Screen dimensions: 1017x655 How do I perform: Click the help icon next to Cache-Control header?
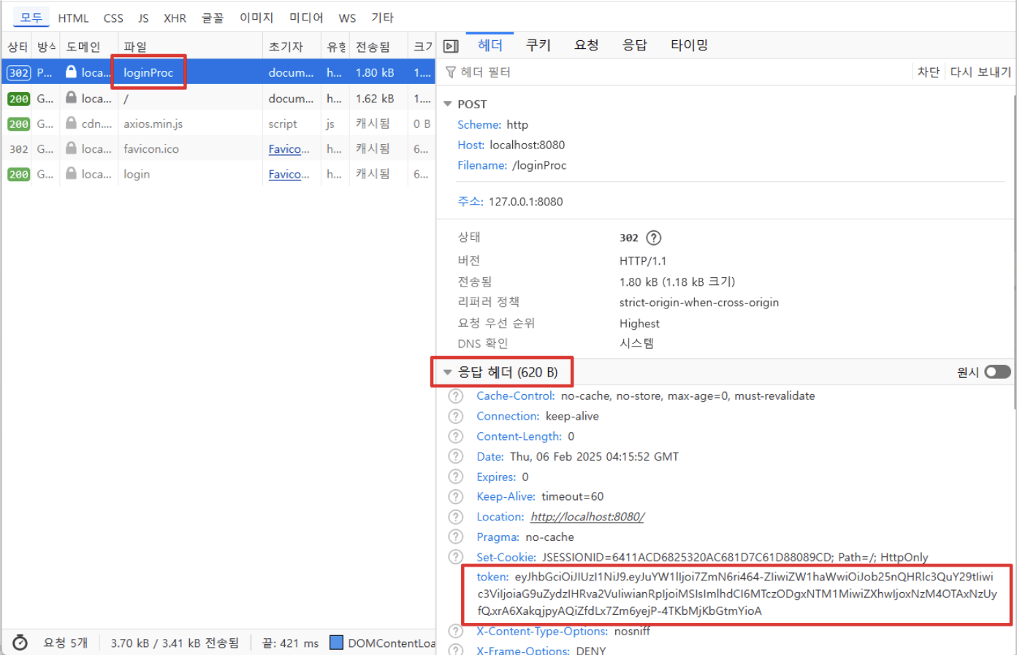(x=456, y=395)
